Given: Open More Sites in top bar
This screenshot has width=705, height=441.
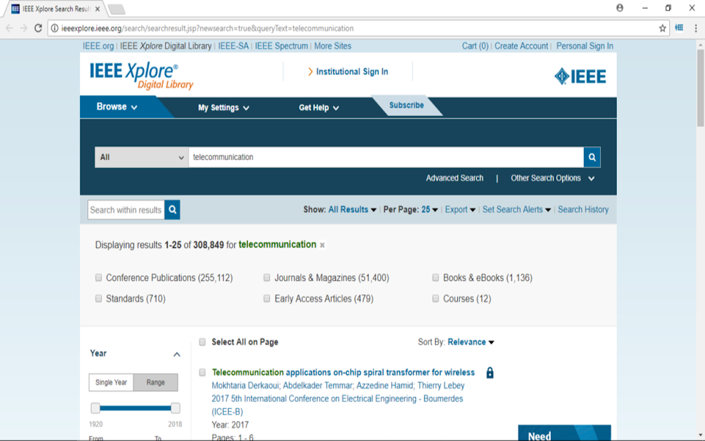Looking at the screenshot, I should [x=333, y=46].
